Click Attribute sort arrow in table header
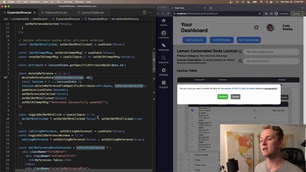 [203, 80]
